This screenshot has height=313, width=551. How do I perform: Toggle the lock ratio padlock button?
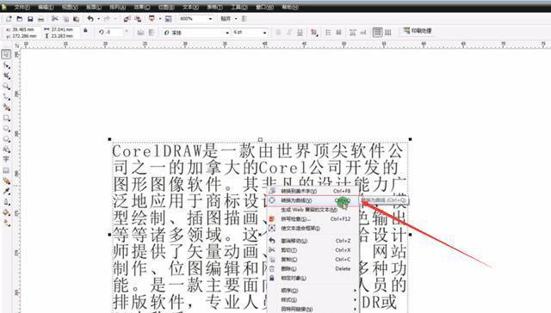click(x=85, y=31)
